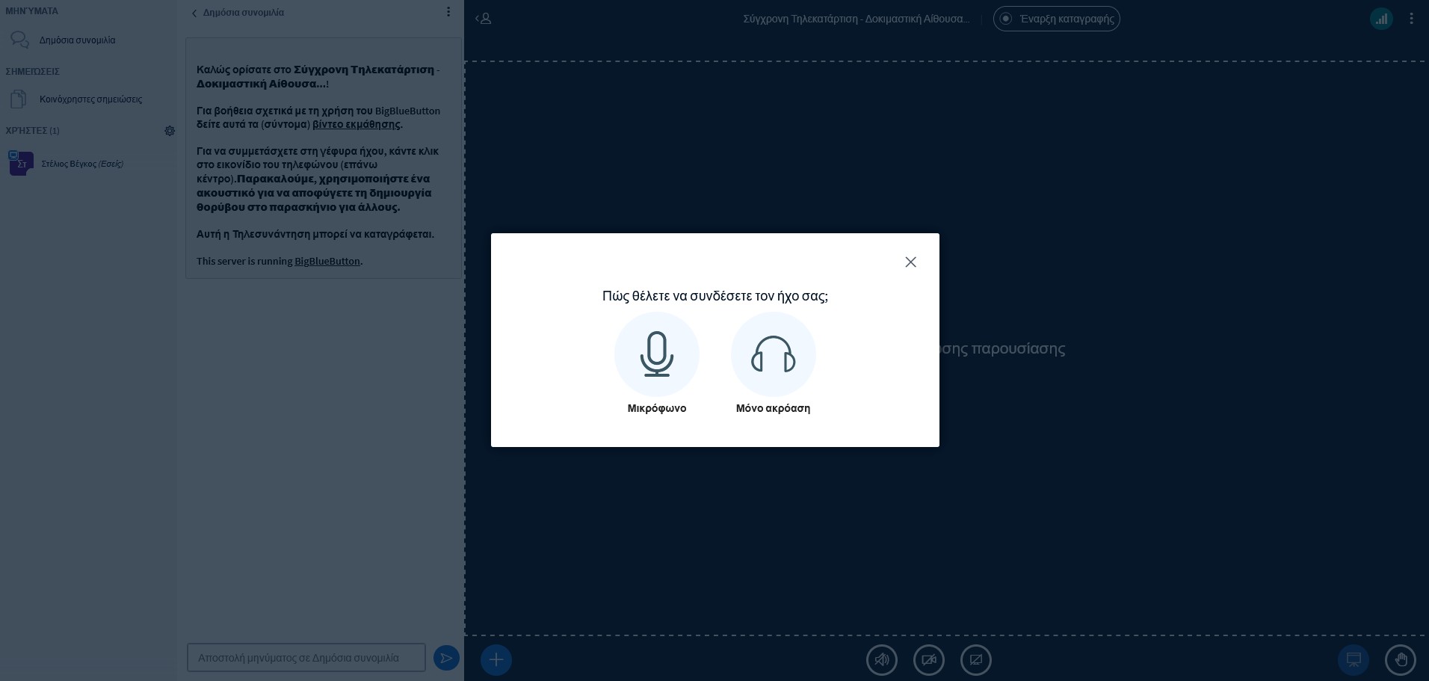Open the blue plus actions button

(496, 659)
